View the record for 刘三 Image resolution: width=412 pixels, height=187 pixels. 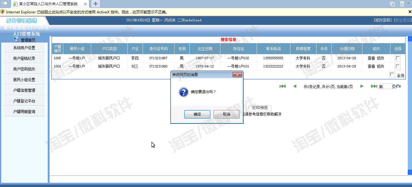371,66
